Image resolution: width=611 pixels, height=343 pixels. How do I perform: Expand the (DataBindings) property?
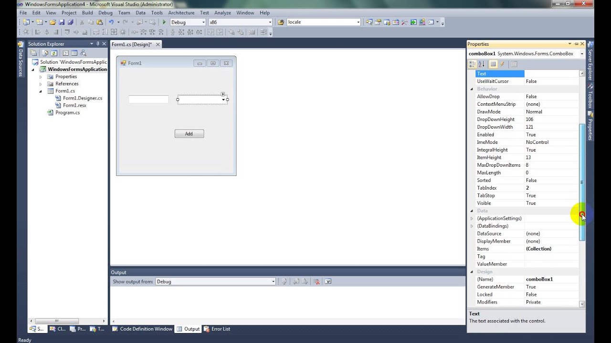(x=472, y=226)
